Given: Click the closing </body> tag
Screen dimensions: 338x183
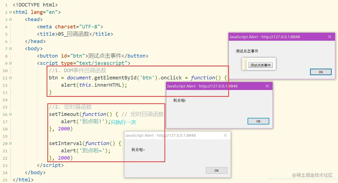Looking at the screenshot, I should coord(35,172).
